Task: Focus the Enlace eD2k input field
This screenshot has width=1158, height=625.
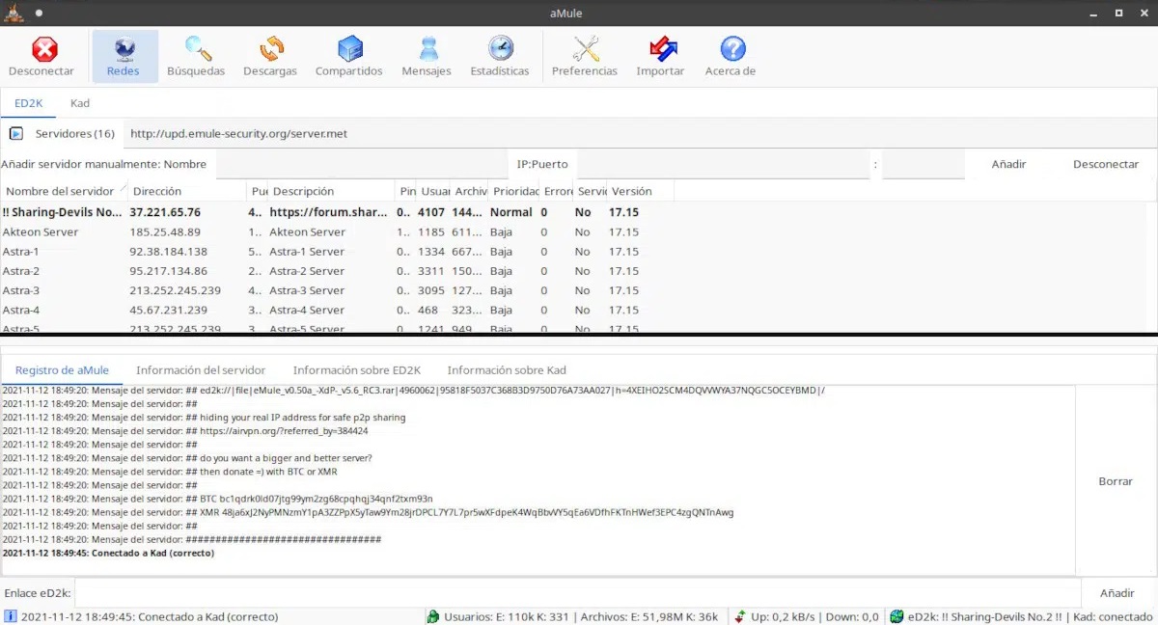Action: tap(577, 593)
